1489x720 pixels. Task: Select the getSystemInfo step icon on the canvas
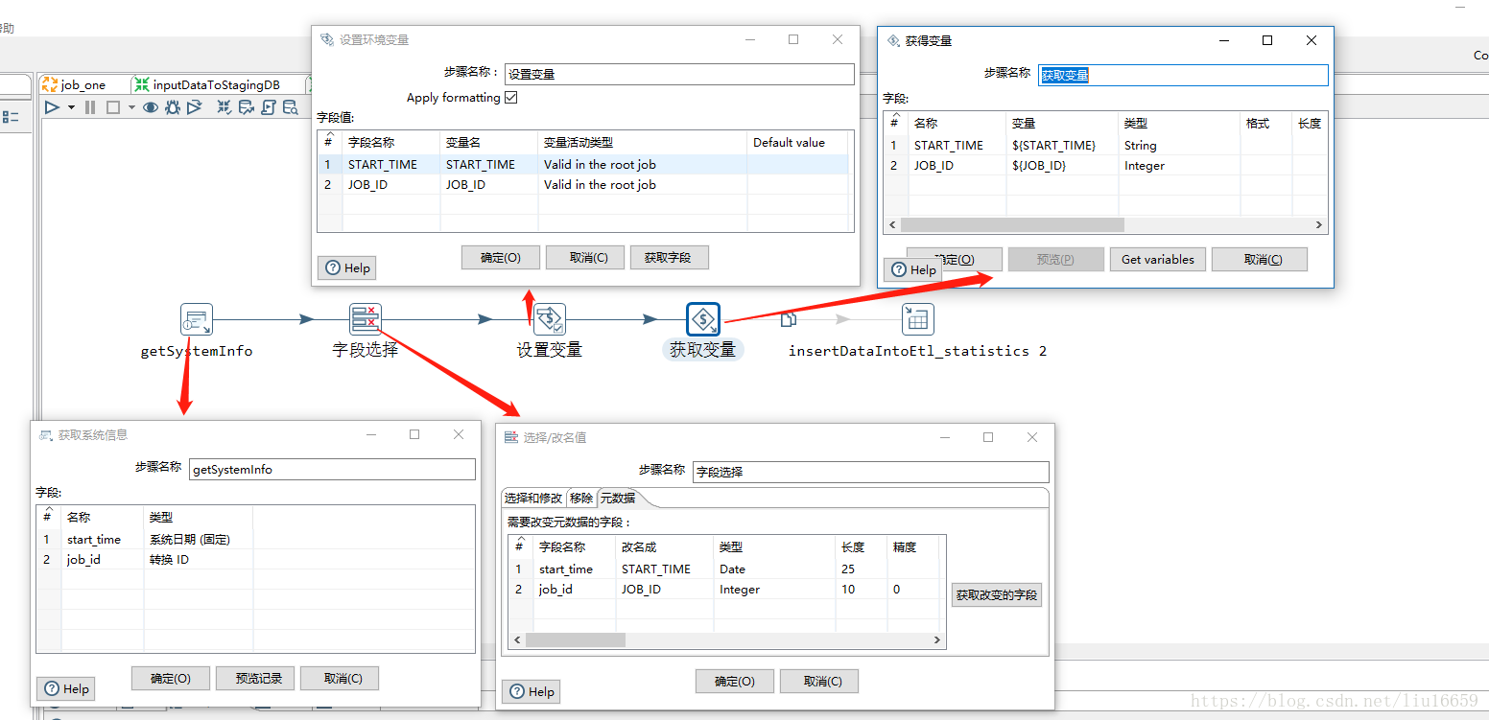197,319
